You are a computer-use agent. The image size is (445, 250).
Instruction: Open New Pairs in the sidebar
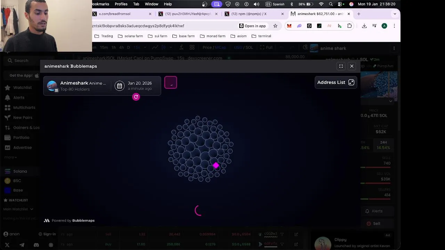pyautogui.click(x=19, y=117)
